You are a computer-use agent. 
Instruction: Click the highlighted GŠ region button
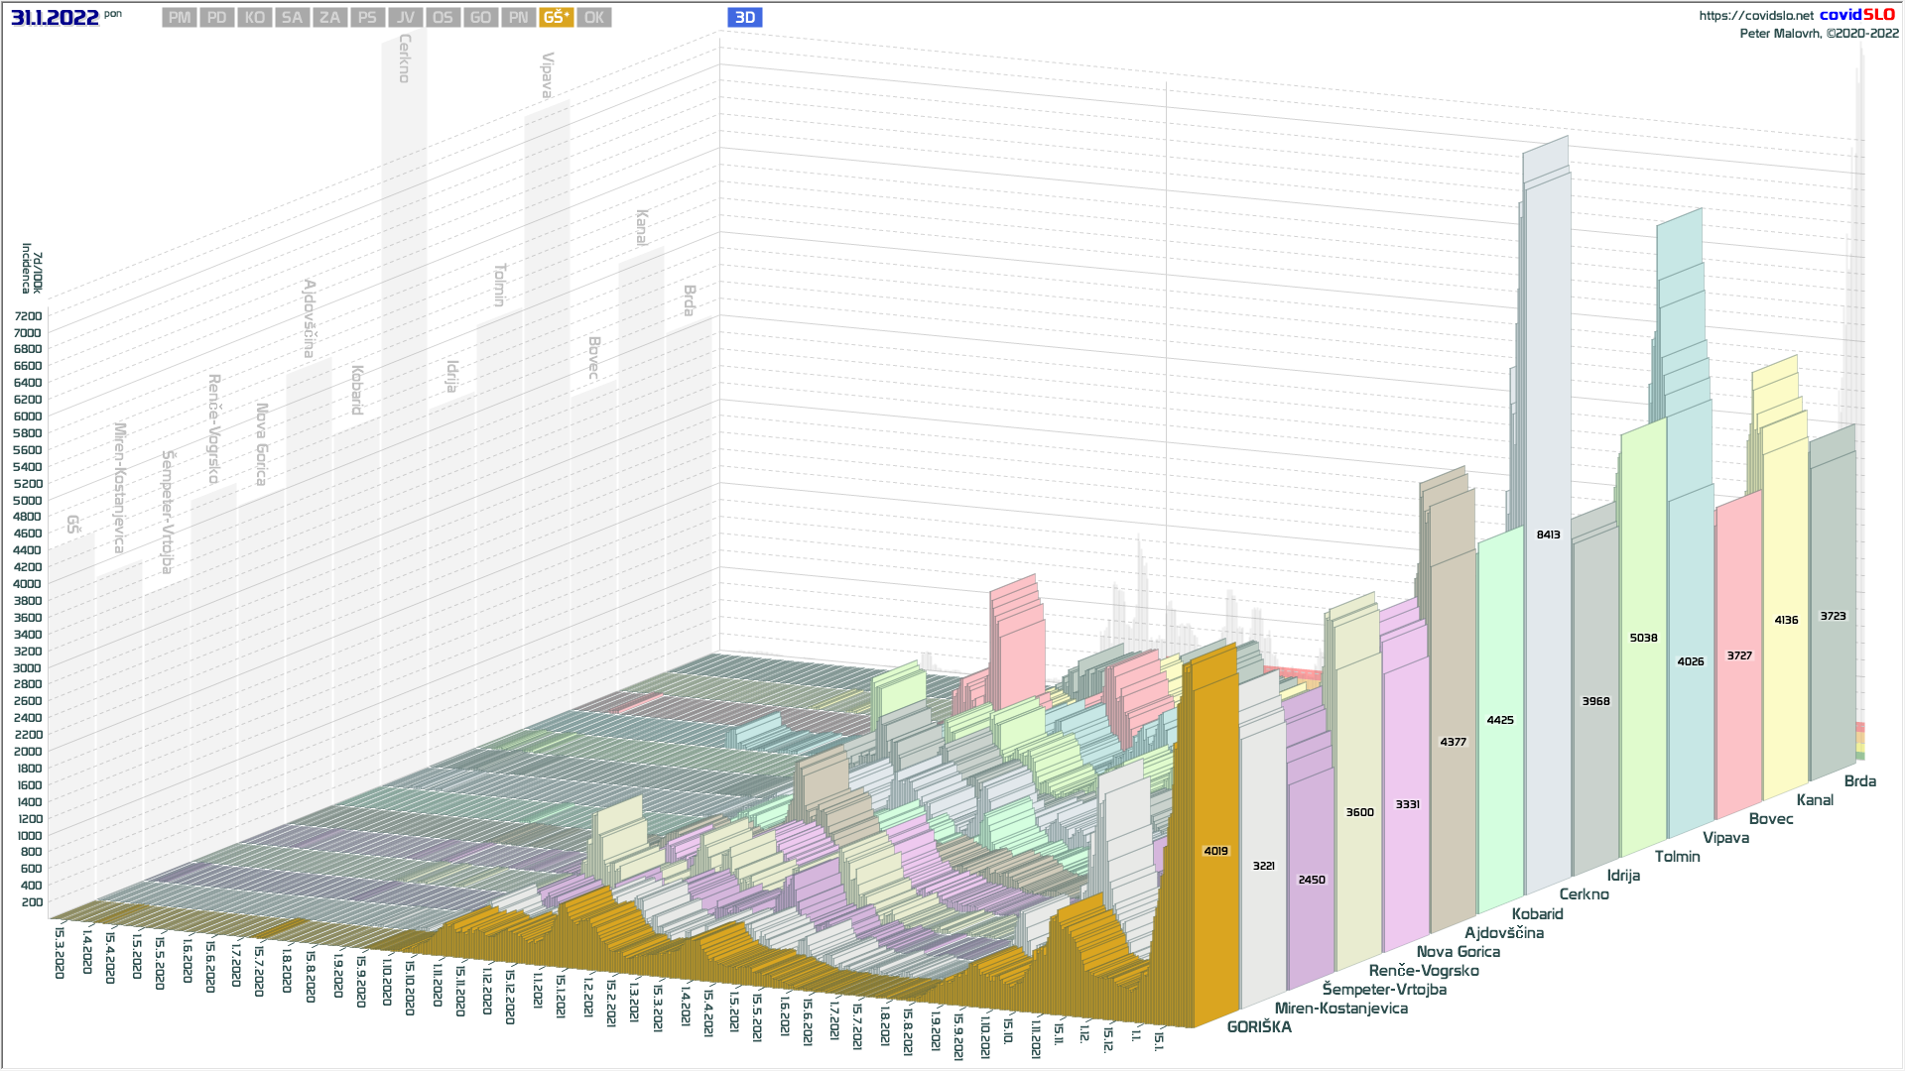tap(556, 18)
